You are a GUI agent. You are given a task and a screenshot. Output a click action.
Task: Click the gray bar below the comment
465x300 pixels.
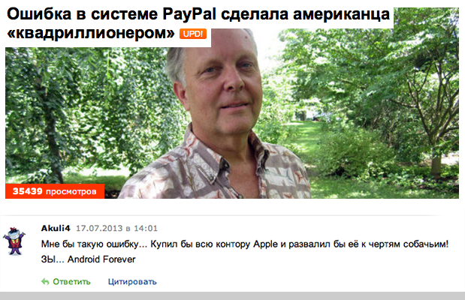click(x=233, y=295)
